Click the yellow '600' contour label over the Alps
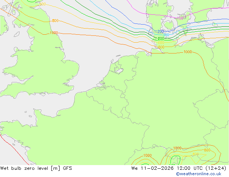Screen dimensions: 229x177 [195, 154]
